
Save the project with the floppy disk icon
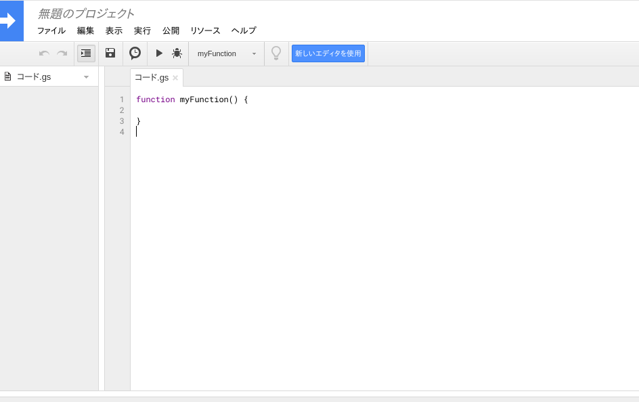pyautogui.click(x=110, y=53)
